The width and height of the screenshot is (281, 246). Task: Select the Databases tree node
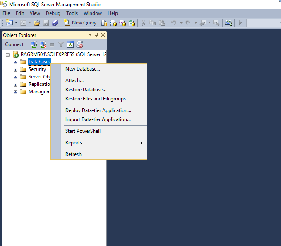[x=40, y=62]
